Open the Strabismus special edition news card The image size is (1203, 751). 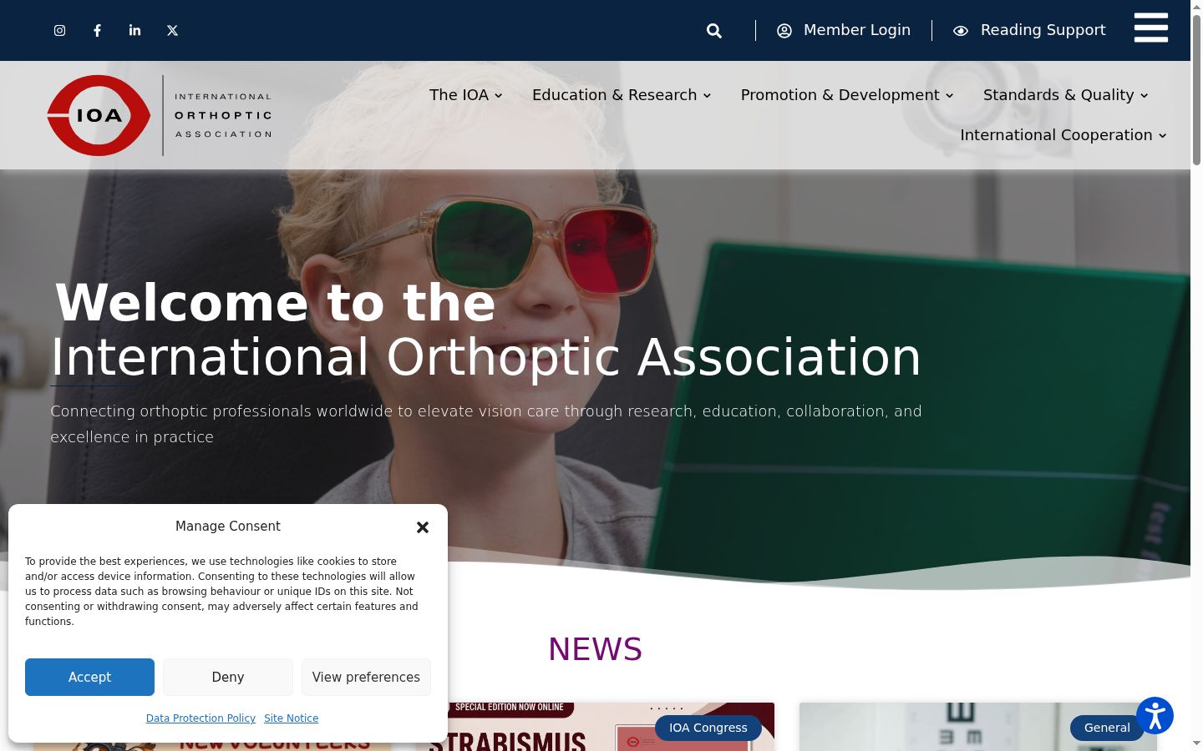point(595,727)
